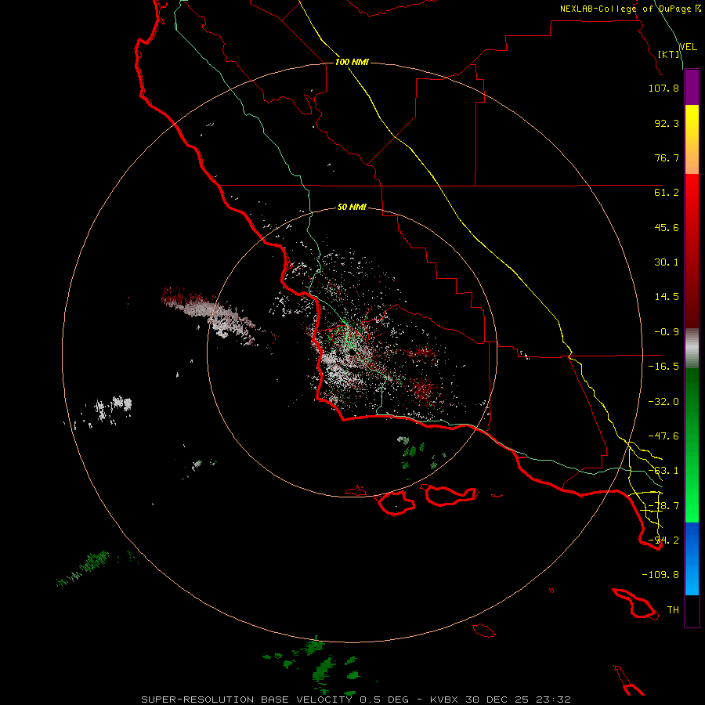Pick the dark TH segment at the scale bottom

pos(692,611)
